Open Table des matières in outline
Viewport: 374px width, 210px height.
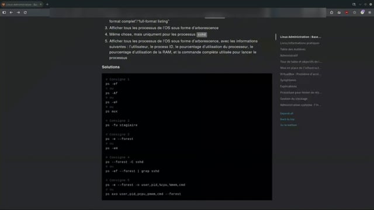pos(293,49)
